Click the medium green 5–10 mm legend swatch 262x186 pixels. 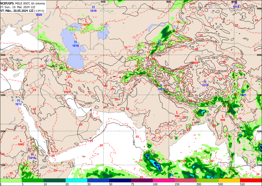tap(33, 180)
